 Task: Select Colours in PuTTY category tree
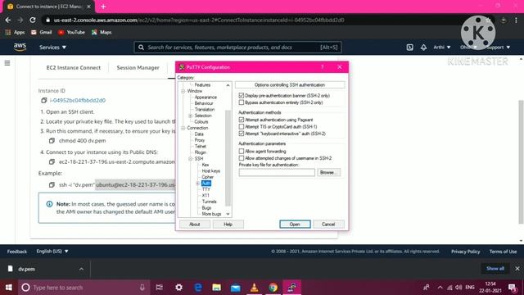point(201,122)
